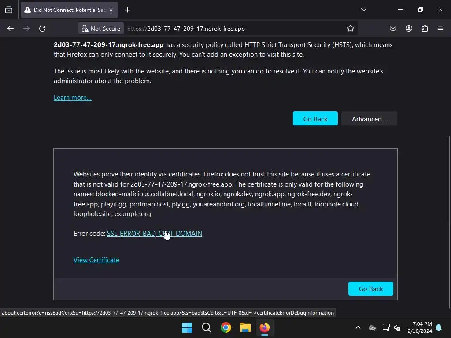The width and height of the screenshot is (451, 338).
Task: Open the Firefox application menu
Action: (x=440, y=28)
